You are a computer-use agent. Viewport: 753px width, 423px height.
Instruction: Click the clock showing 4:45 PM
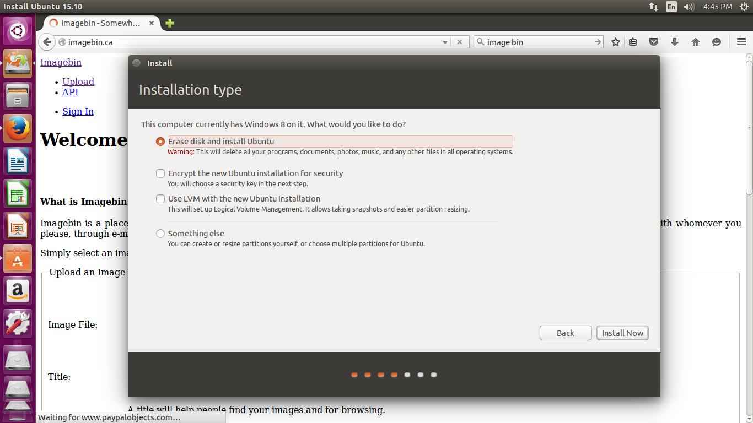[x=718, y=7]
